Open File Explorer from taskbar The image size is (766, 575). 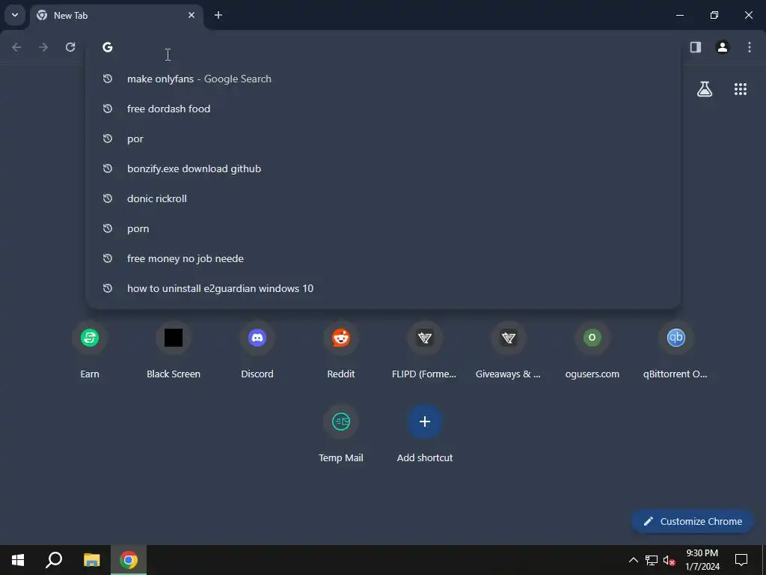coord(91,560)
